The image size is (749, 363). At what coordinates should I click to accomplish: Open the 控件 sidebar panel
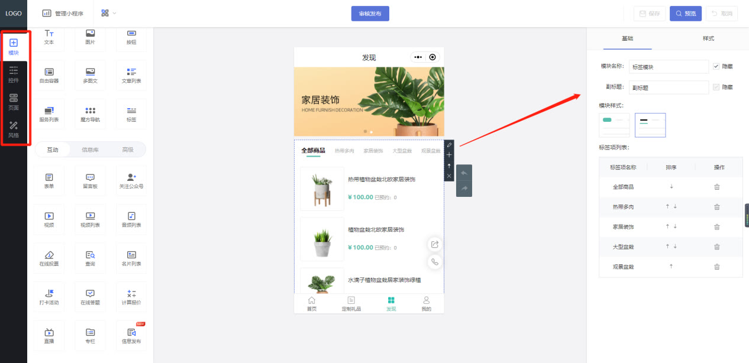point(14,74)
